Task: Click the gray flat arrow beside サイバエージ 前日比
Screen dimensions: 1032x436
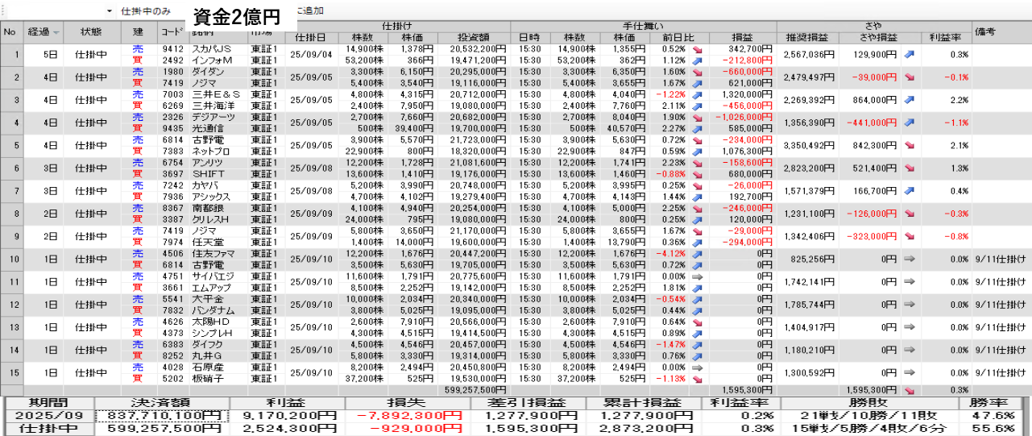Action: pos(696,276)
